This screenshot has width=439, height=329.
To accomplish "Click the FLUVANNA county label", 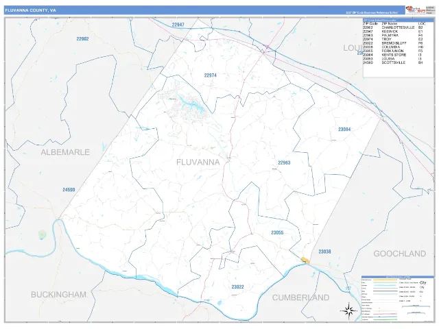I will point(198,162).
